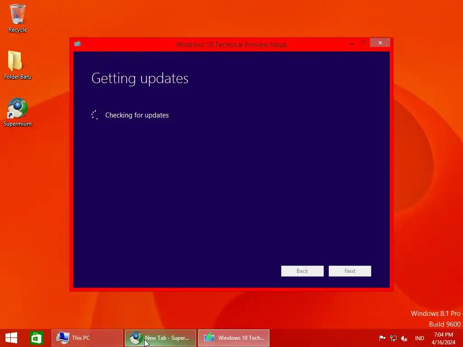Open the Windows Store taskbar icon
The height and width of the screenshot is (347, 463).
coord(37,338)
